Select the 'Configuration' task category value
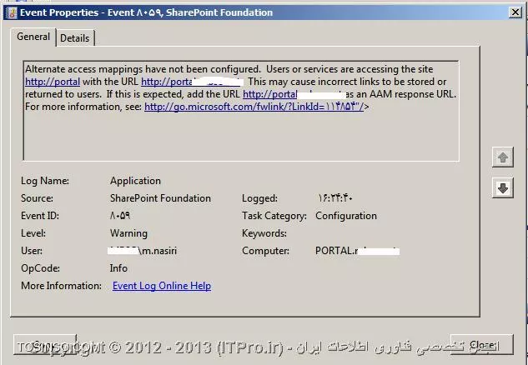The image size is (528, 365). [346, 216]
